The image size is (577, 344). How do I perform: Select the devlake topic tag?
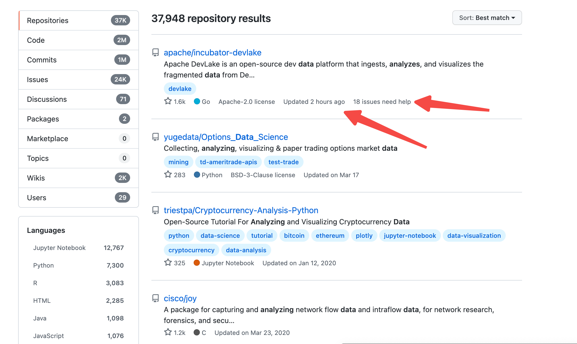[180, 89]
